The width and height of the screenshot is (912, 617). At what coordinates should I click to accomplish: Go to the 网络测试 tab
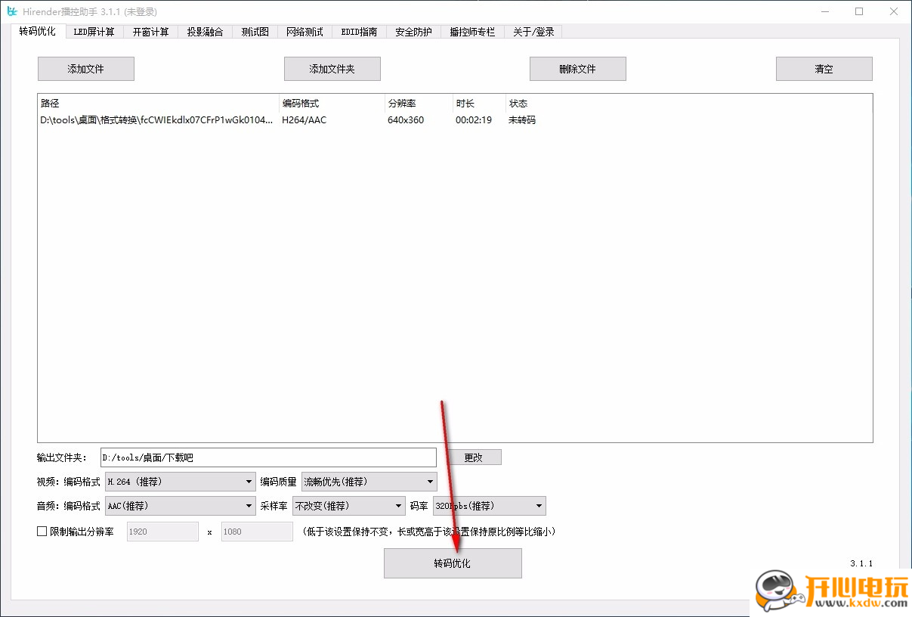(305, 32)
